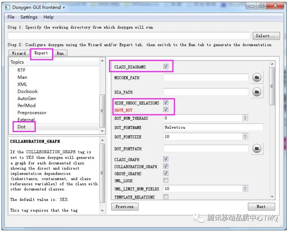The width and height of the screenshot is (287, 231).
Task: Click the options panel scrollbar thumb
Action: (272, 86)
